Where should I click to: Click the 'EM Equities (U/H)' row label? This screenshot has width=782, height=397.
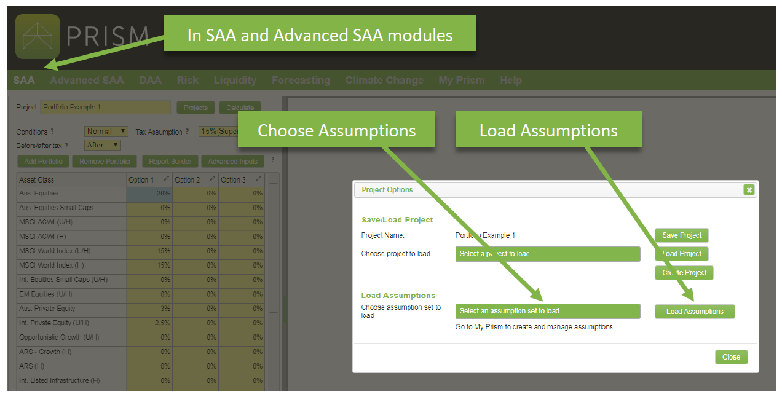pyautogui.click(x=45, y=294)
